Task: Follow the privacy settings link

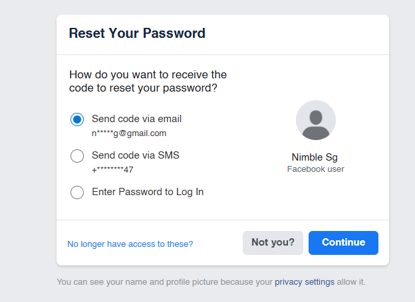Action: pyautogui.click(x=305, y=282)
